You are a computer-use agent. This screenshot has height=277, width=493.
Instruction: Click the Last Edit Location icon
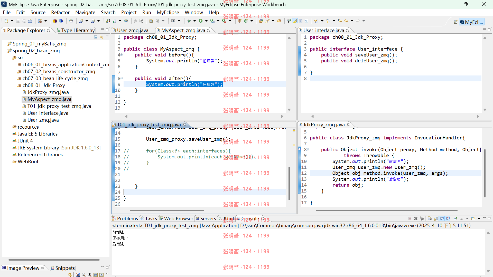click(x=340, y=21)
